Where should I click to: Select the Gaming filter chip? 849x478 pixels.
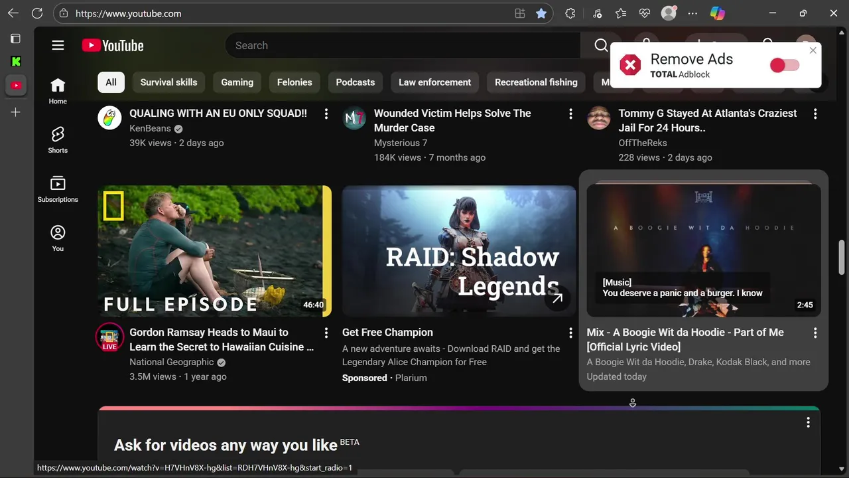click(237, 82)
